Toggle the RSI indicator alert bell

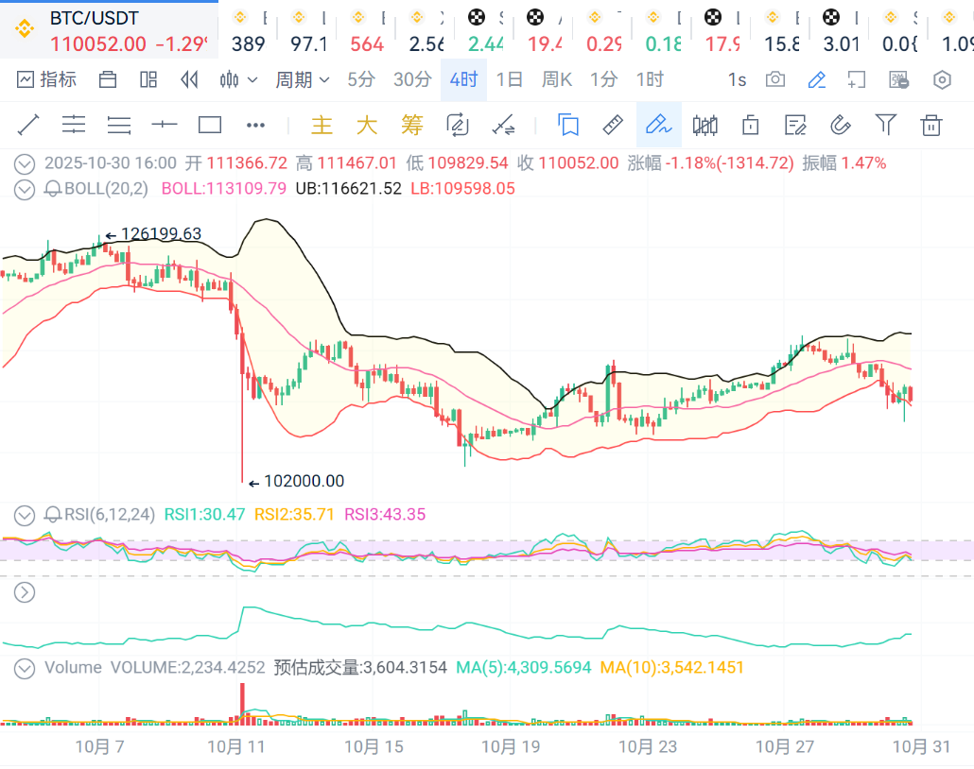click(x=53, y=515)
